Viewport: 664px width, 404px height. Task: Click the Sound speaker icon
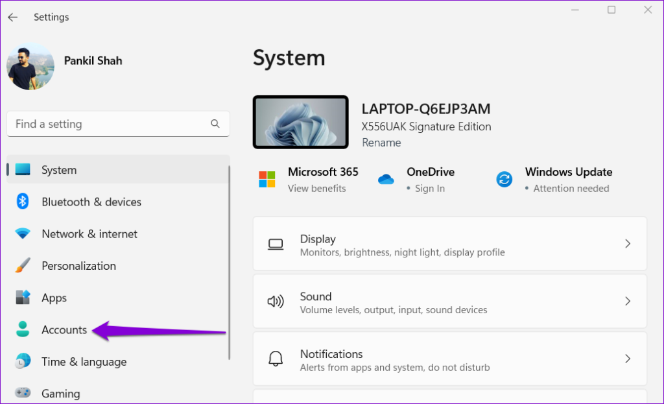pos(276,301)
